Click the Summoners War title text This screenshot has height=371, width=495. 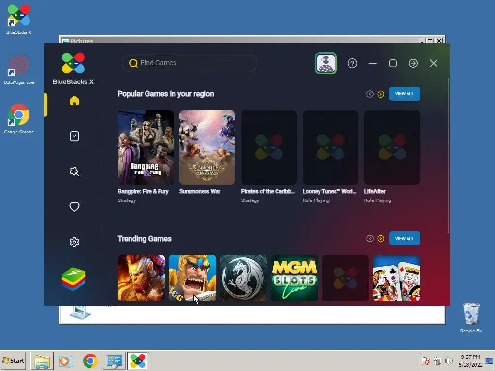[x=200, y=191]
